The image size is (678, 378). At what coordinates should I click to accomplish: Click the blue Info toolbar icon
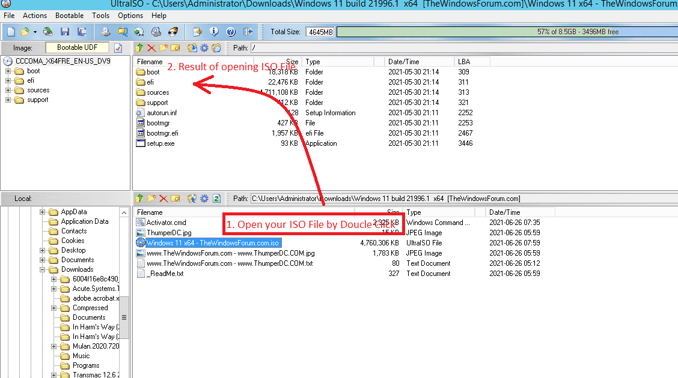(x=214, y=31)
